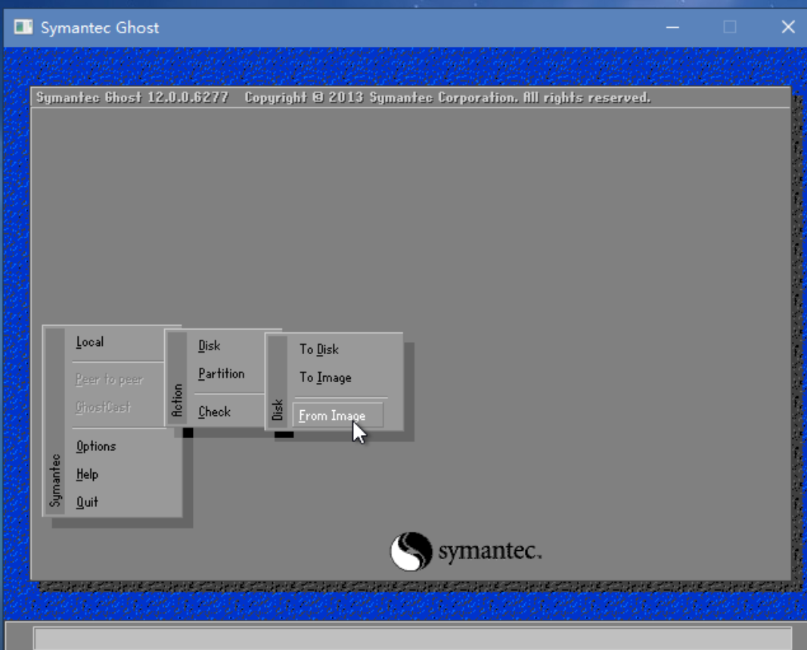Select From Image in Disk submenu

[337, 415]
